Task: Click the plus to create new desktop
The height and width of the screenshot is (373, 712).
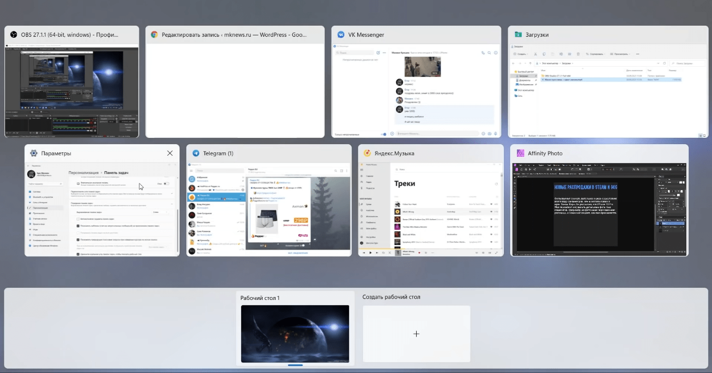Action: click(416, 334)
